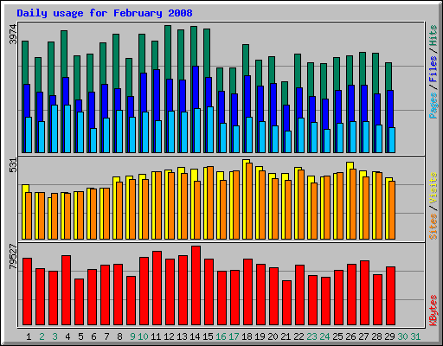Click day 12 on the x-axis
The width and height of the screenshot is (443, 346).
point(169,336)
